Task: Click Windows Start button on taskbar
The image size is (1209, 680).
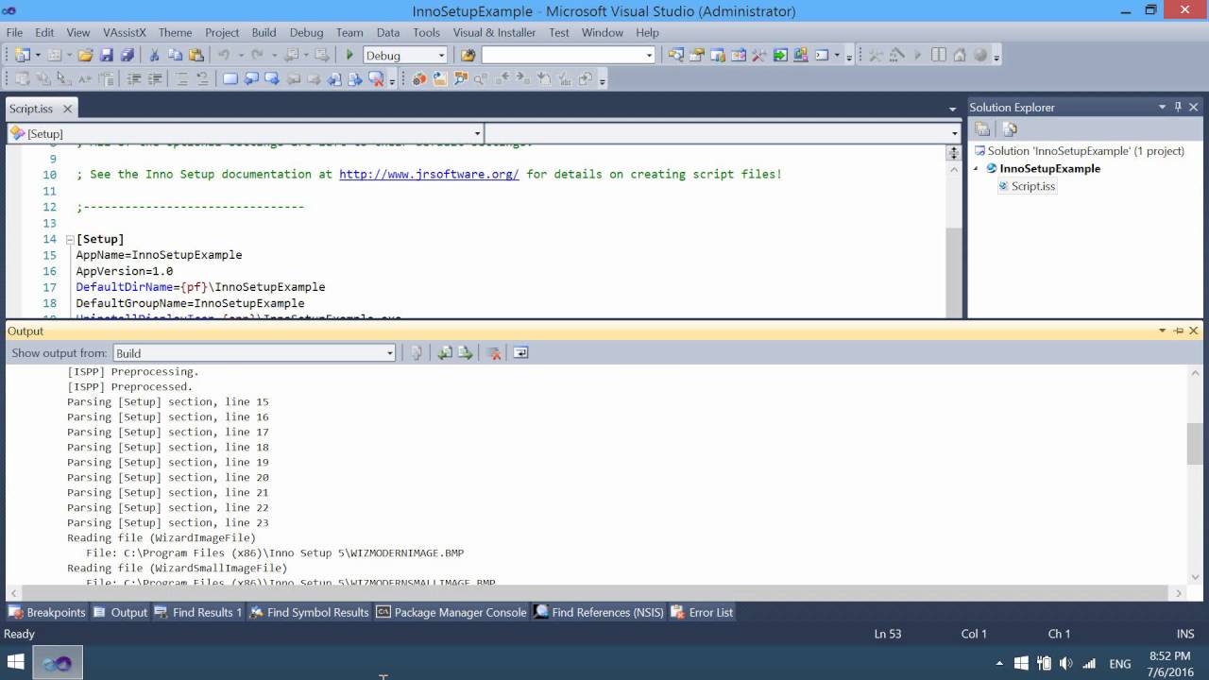Action: click(x=16, y=663)
